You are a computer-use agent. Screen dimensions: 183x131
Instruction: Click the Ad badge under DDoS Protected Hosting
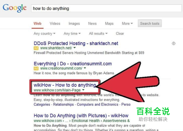[36, 48]
